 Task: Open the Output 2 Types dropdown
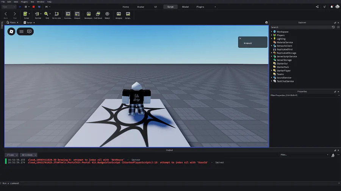click(x=12, y=155)
